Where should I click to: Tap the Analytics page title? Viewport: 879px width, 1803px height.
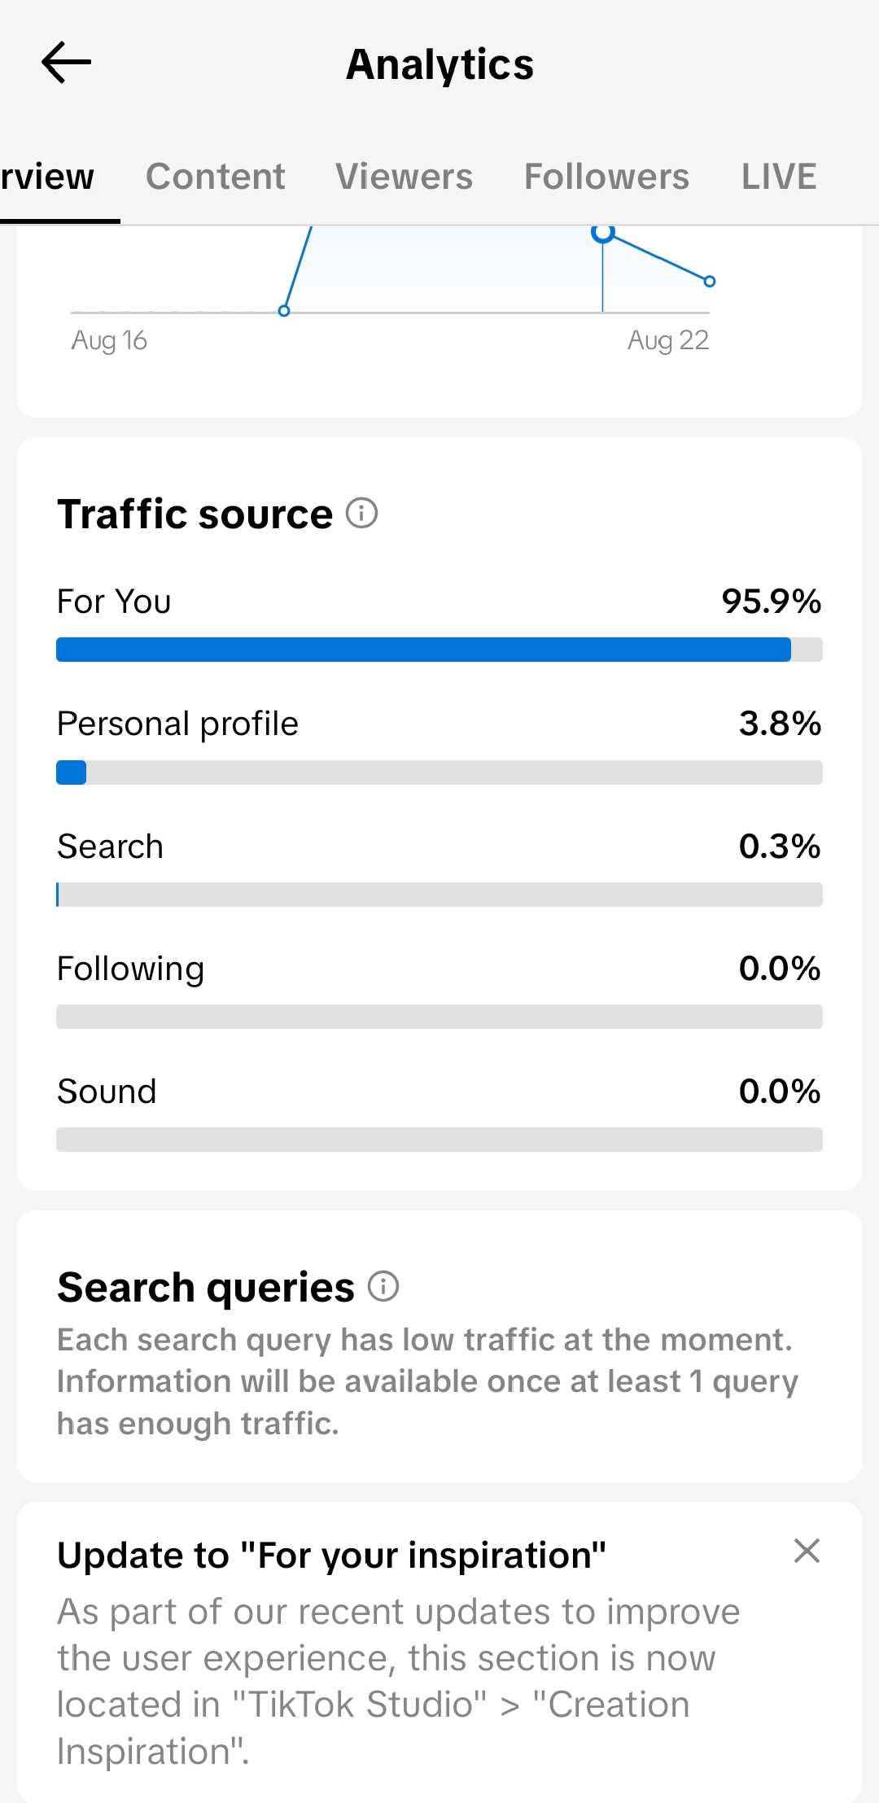439,64
